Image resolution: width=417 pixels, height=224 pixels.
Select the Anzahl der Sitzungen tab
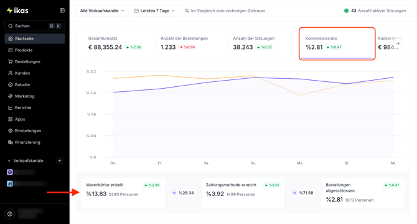(265, 43)
